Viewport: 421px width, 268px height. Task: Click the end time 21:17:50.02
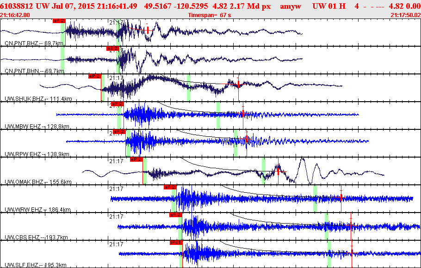(x=406, y=15)
